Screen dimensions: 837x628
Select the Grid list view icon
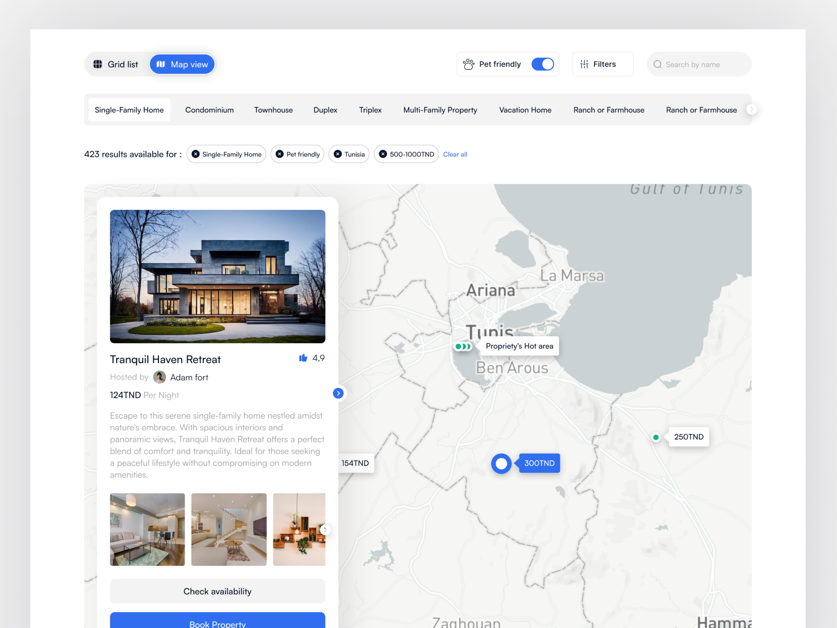(98, 64)
